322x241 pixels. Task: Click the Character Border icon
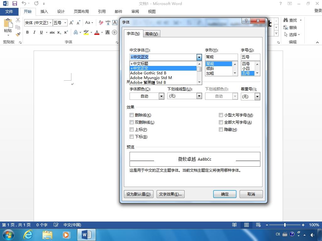click(115, 23)
